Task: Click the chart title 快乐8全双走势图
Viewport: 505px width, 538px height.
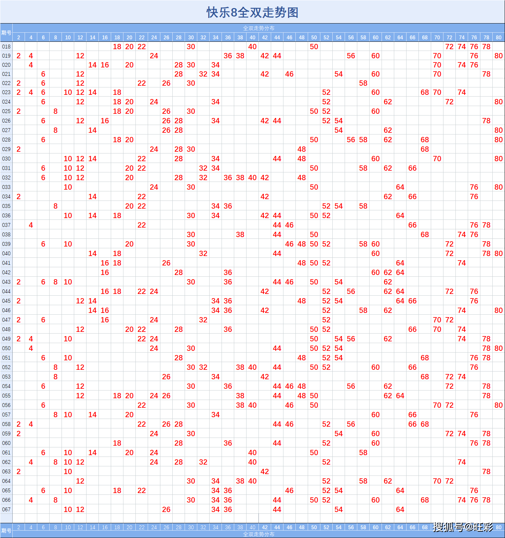Action: pyautogui.click(x=252, y=13)
